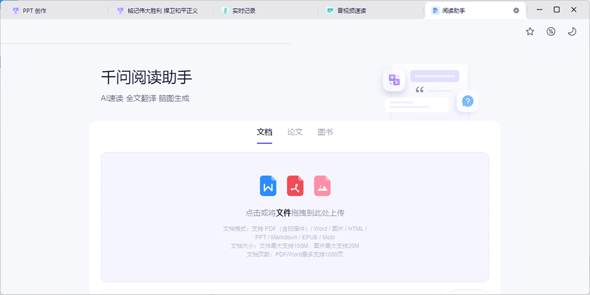Click the red PDF file icon
590x295 pixels.
(x=295, y=186)
